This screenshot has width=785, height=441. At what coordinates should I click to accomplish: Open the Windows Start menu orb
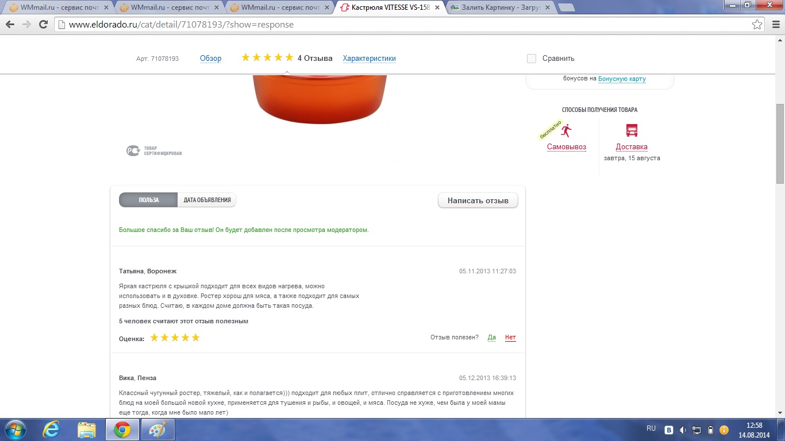pos(14,430)
